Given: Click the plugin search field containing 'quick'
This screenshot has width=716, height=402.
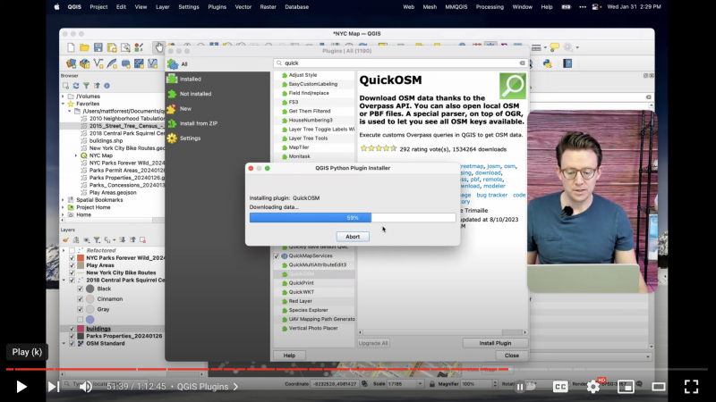Looking at the screenshot, I should (x=398, y=63).
